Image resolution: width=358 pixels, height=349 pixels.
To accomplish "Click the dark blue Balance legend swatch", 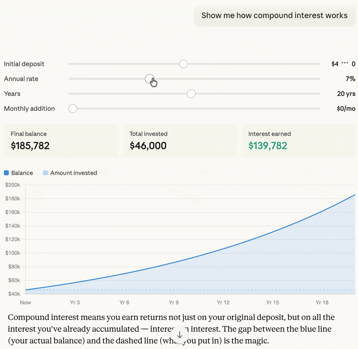I will pos(6,173).
